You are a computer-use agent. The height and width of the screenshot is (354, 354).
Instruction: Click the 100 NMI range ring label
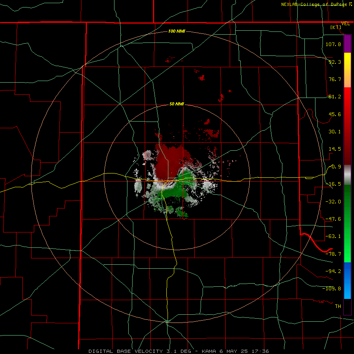(177, 31)
